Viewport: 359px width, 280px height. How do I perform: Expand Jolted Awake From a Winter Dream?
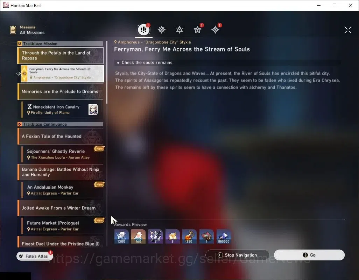point(61,208)
